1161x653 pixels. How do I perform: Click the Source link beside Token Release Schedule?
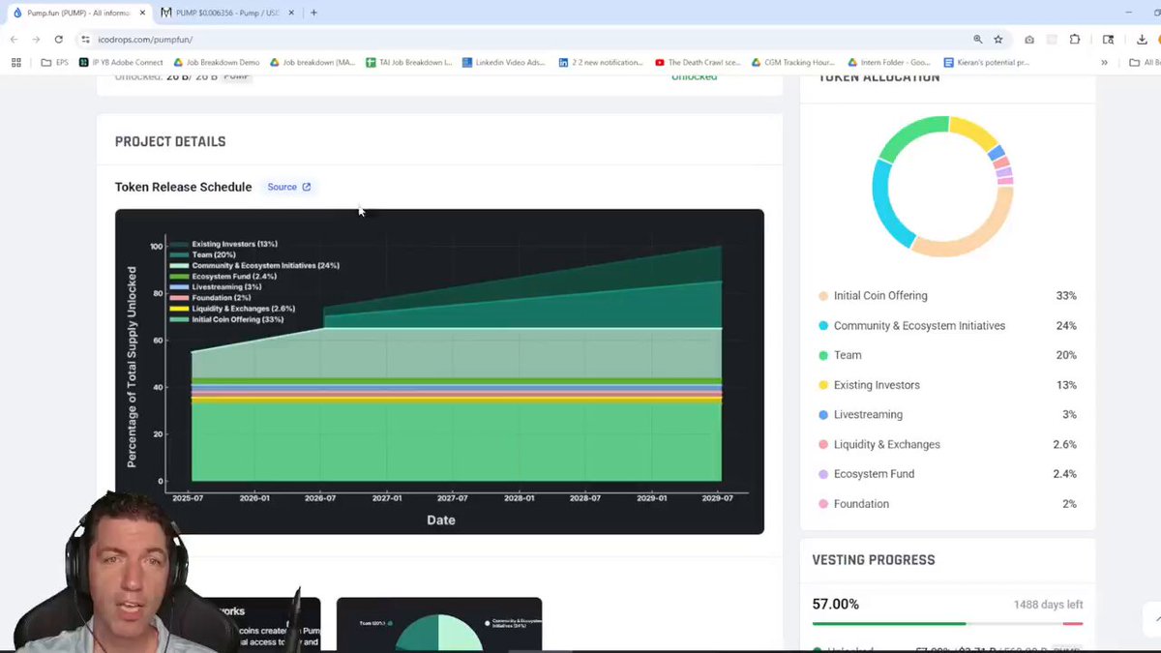[x=288, y=187]
